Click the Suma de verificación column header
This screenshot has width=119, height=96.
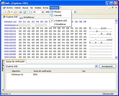pos(56,71)
